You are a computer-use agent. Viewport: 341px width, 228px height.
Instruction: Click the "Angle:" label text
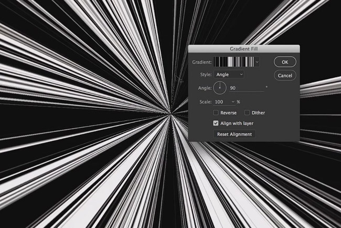[205, 88]
